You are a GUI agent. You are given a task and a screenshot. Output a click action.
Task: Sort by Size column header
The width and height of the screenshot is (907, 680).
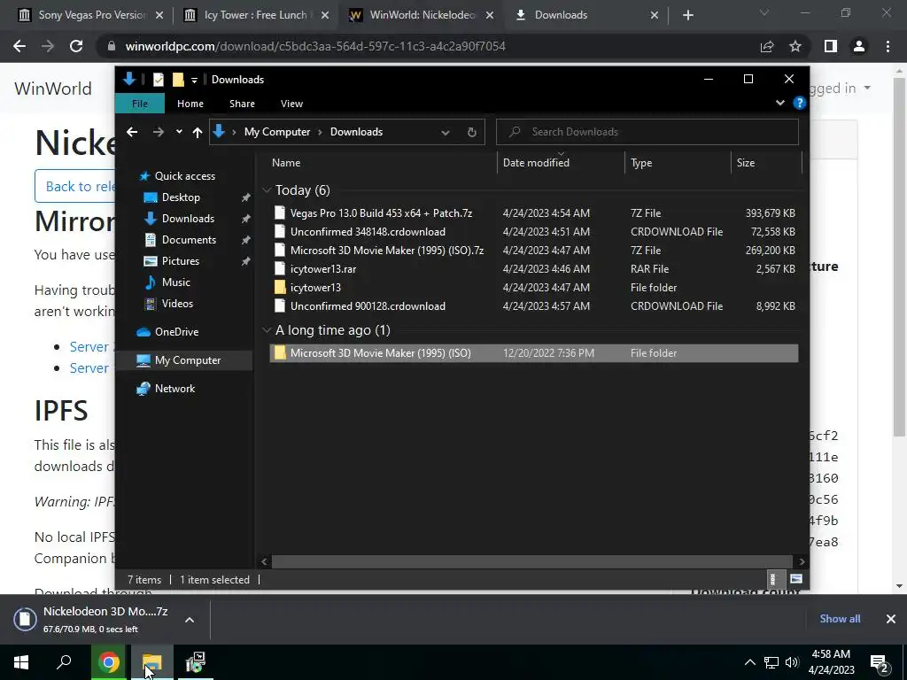click(x=766, y=163)
